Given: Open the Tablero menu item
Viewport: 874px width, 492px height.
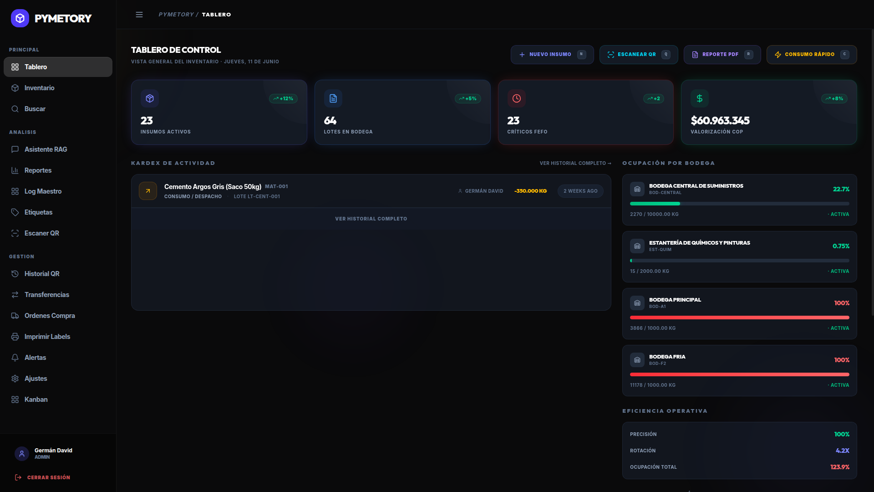Looking at the screenshot, I should (58, 67).
